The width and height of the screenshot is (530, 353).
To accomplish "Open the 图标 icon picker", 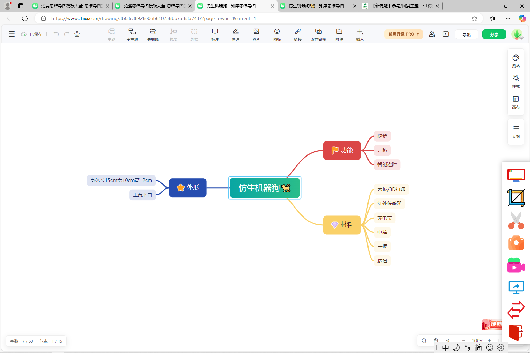I will 277,34.
